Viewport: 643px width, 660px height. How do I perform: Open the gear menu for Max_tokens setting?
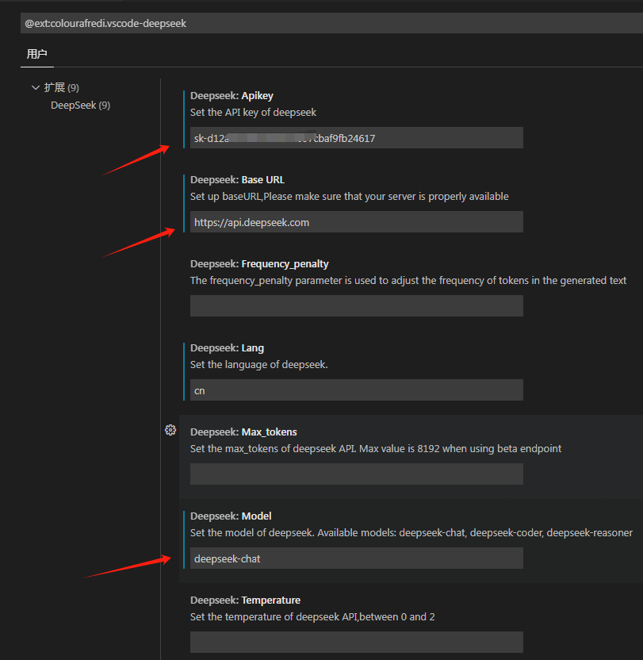[x=170, y=430]
